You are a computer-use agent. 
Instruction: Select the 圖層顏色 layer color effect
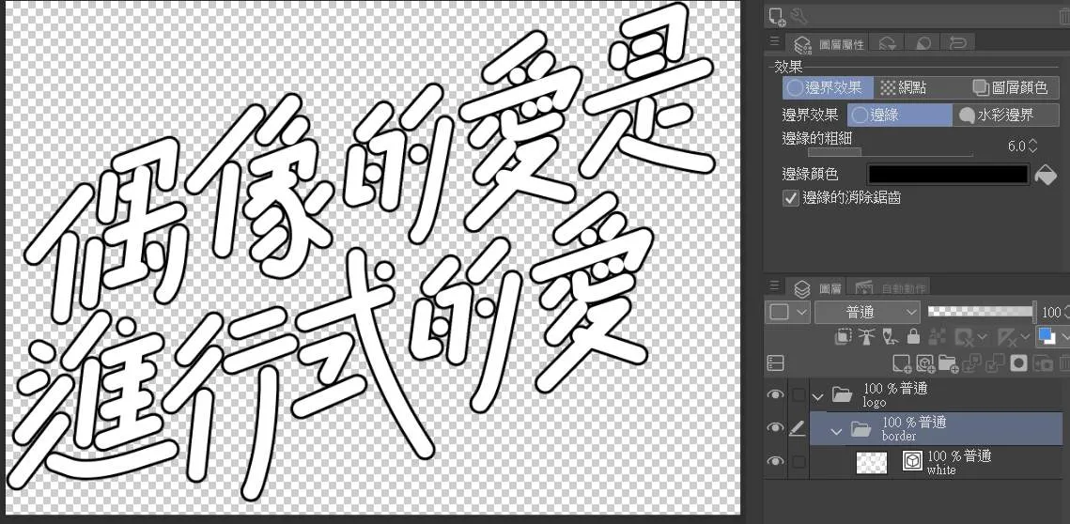[1010, 87]
